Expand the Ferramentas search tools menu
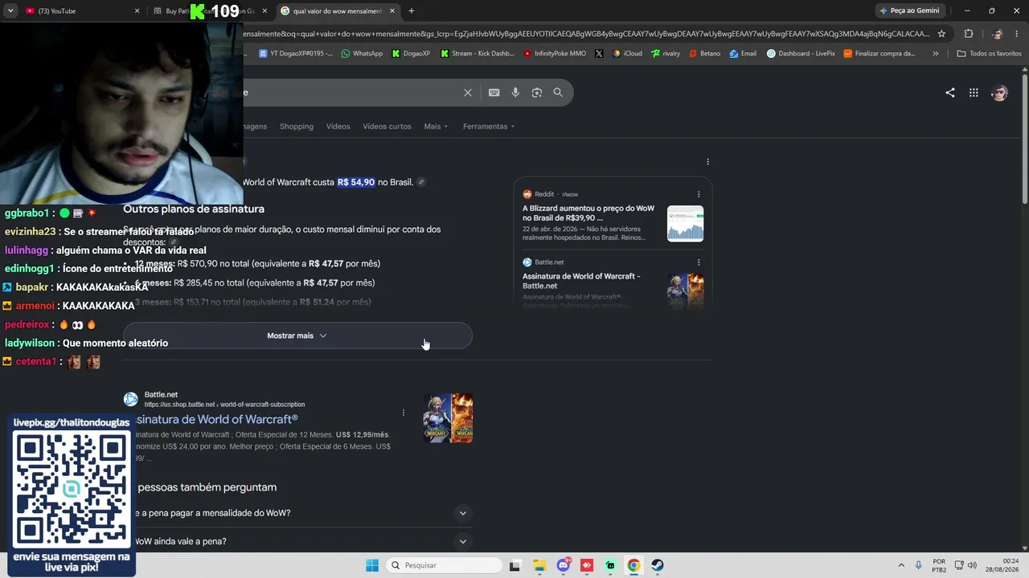1029x578 pixels. point(489,126)
